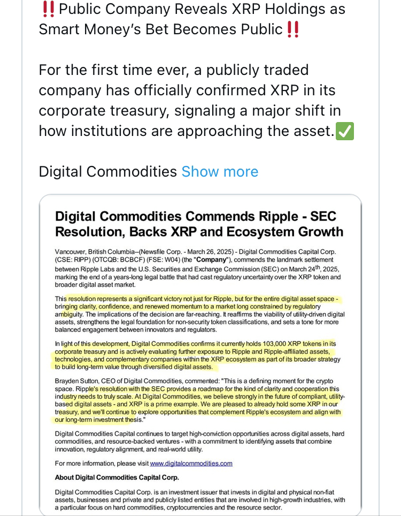
Task: Click the bold 'Company' term in dateline
Action: coord(212,260)
